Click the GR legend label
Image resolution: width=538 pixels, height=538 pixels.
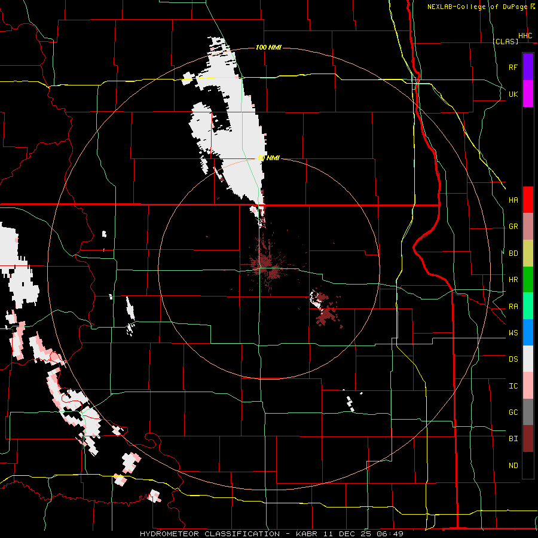click(513, 227)
